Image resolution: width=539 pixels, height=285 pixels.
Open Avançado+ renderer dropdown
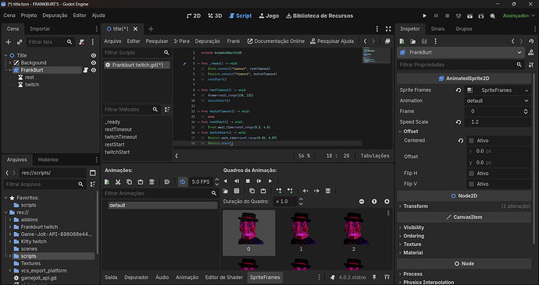(519, 16)
